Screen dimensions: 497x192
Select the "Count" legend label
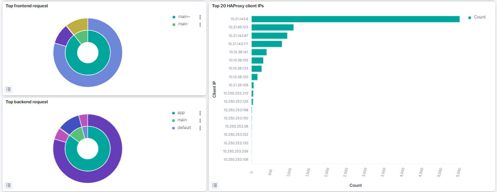[479, 17]
